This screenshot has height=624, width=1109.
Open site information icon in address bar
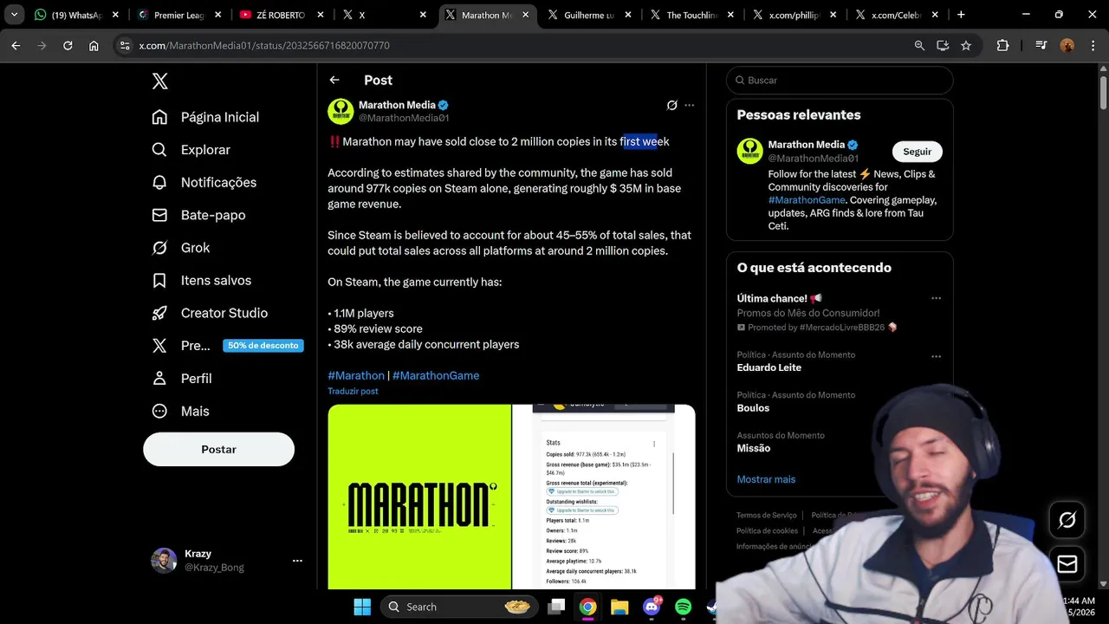[124, 45]
